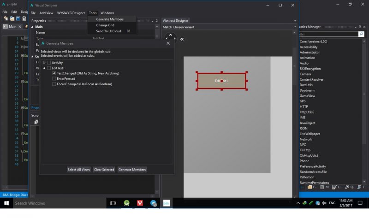The height and width of the screenshot is (218, 369).
Task: Check the EnterPressed event checkbox
Action: (54, 79)
